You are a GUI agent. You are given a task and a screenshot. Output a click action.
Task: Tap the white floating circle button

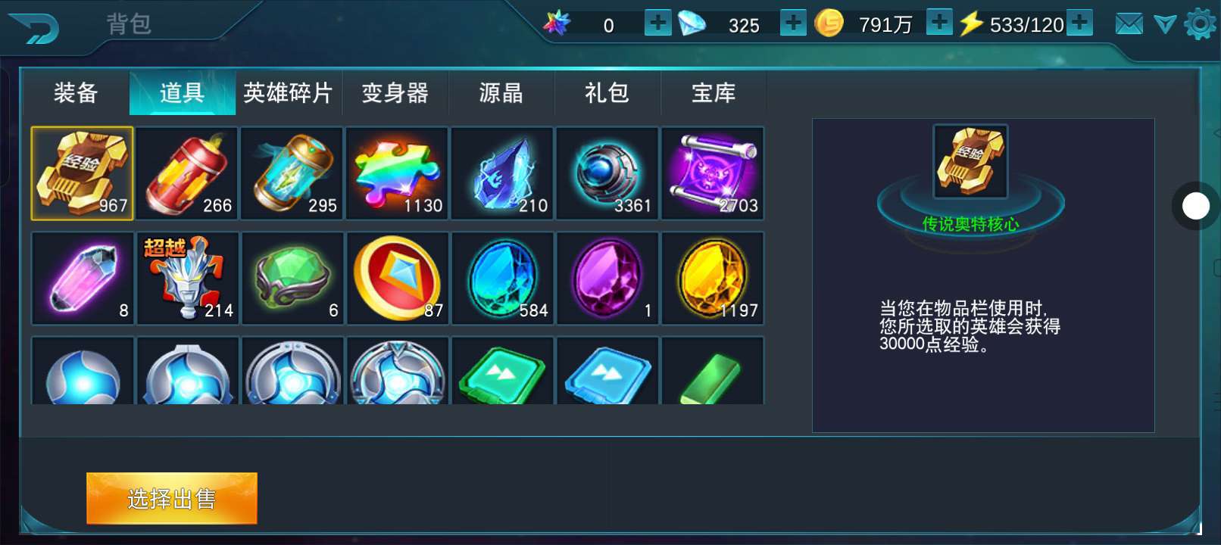click(1196, 206)
